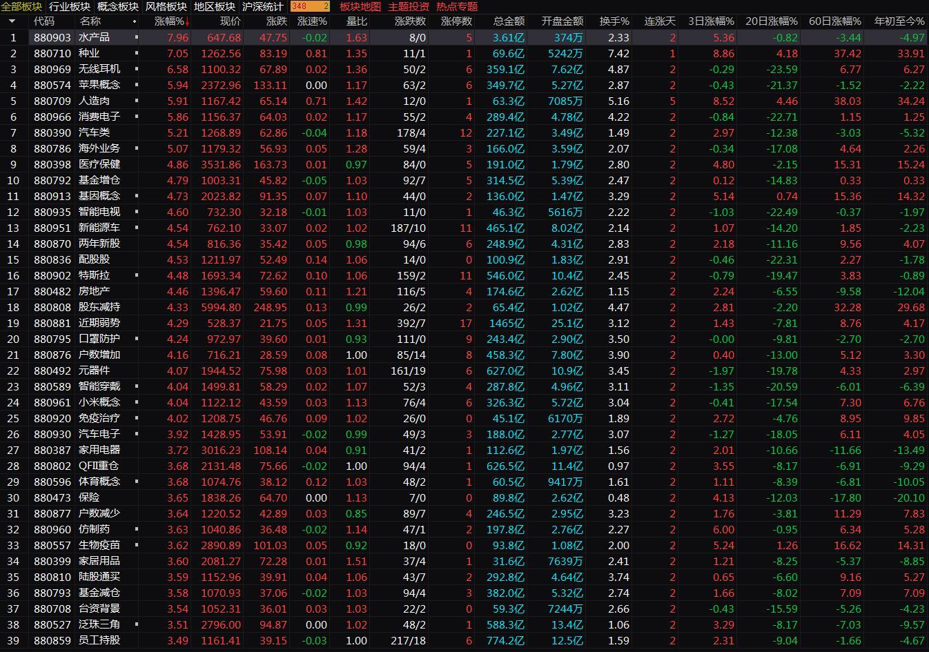The width and height of the screenshot is (929, 652).
Task: Click the red sort arrow on 涨幅%
Action: point(187,22)
